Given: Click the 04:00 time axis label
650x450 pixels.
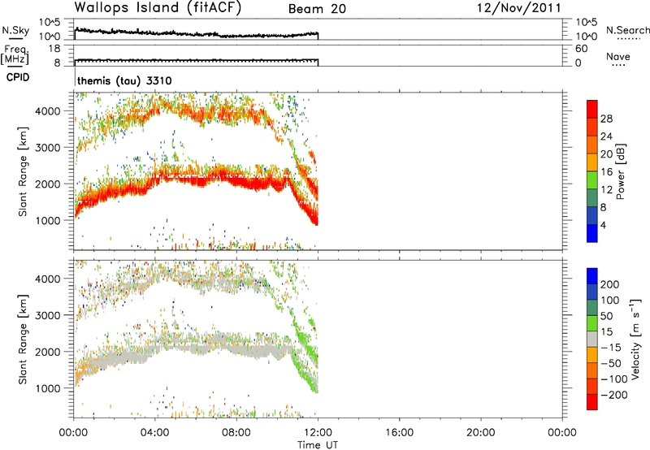Looking at the screenshot, I should coord(155,433).
